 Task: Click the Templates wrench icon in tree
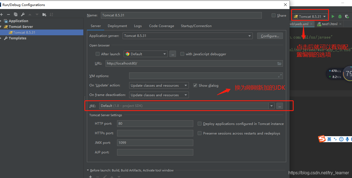click(x=6, y=38)
